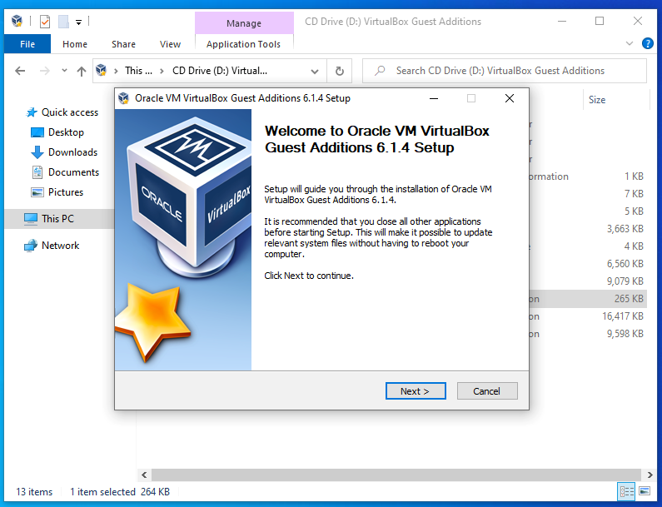Select the file row sized 265 KB
The width and height of the screenshot is (662, 507).
(588, 299)
